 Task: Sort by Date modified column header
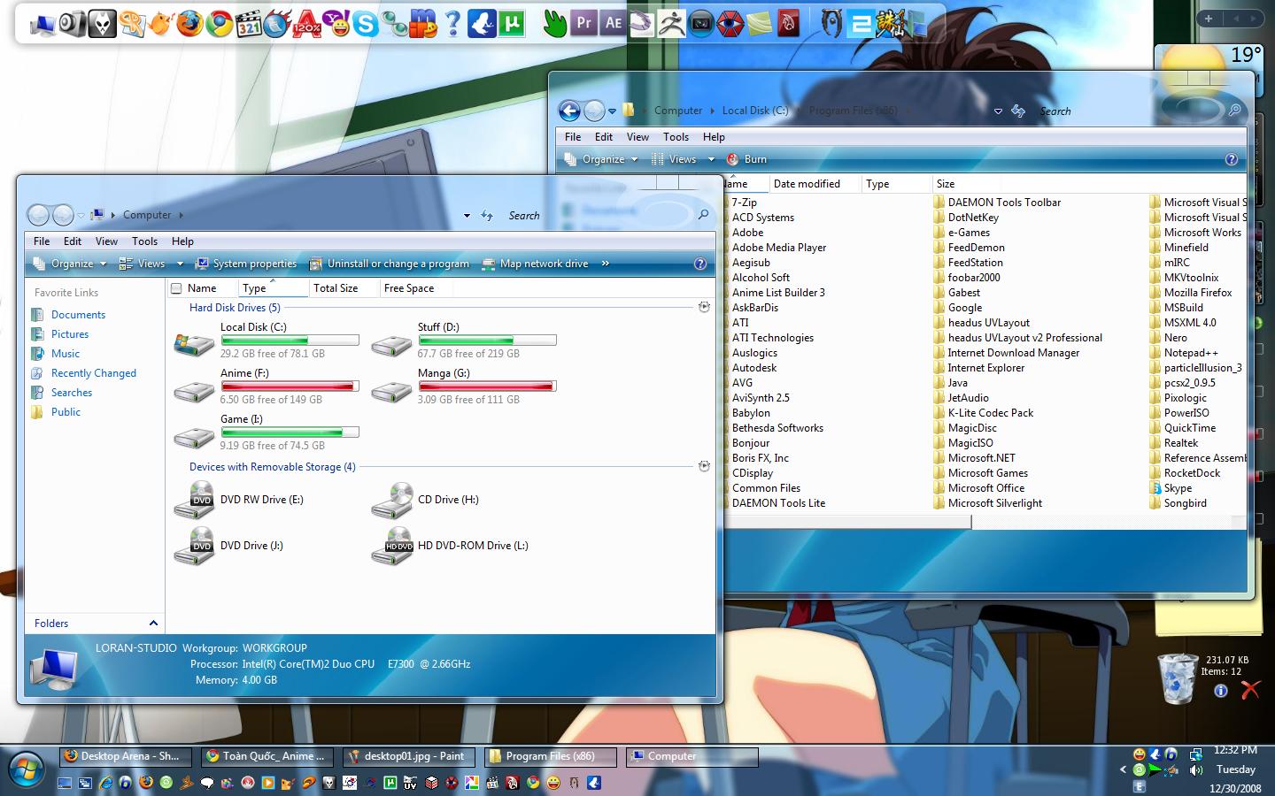pyautogui.click(x=807, y=184)
